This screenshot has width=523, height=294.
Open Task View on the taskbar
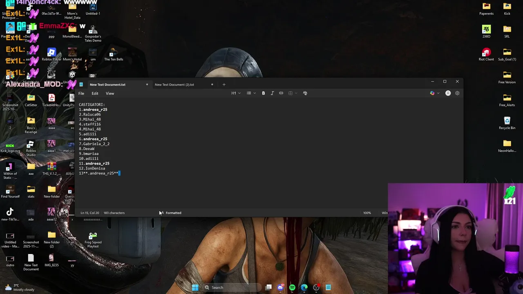268,287
